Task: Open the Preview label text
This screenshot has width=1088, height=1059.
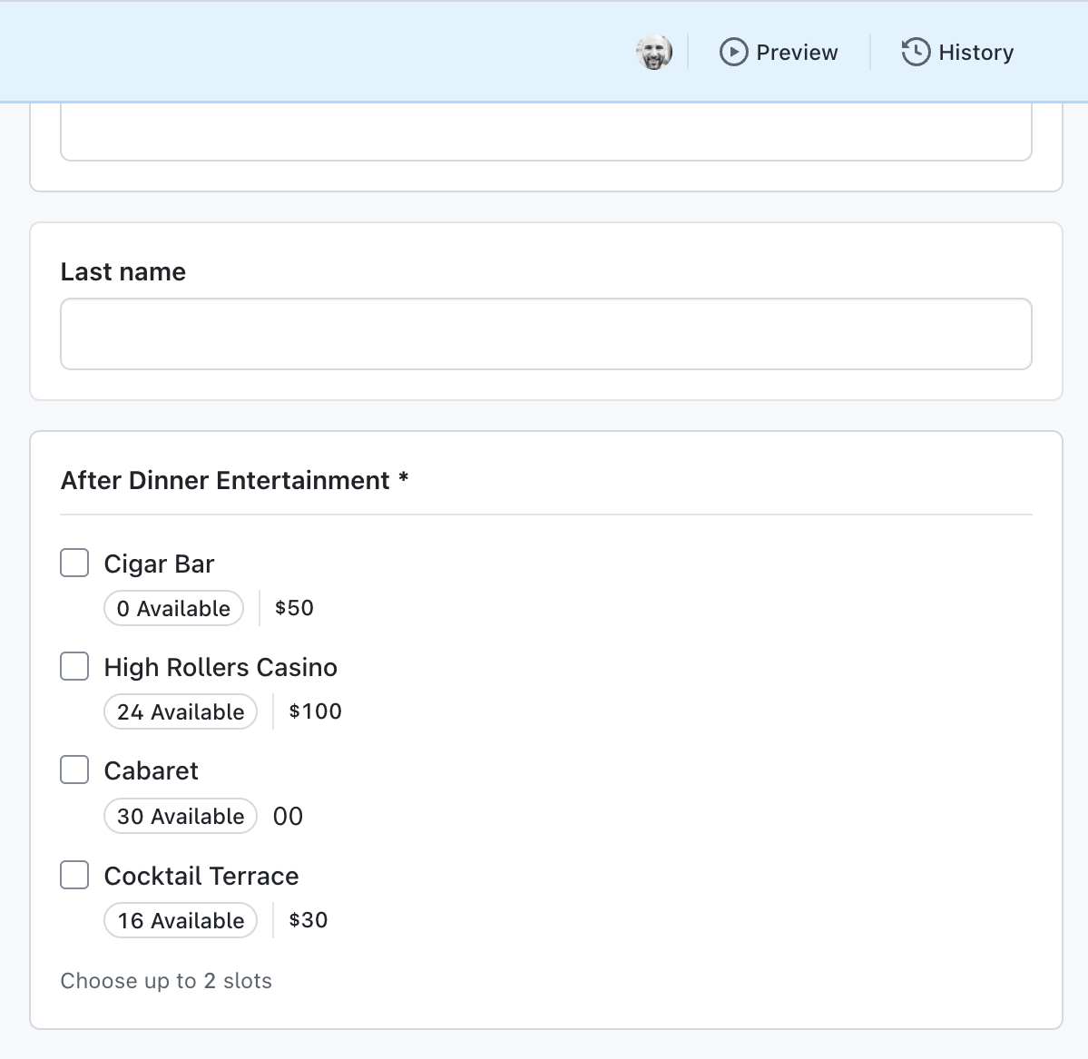Action: 798,53
